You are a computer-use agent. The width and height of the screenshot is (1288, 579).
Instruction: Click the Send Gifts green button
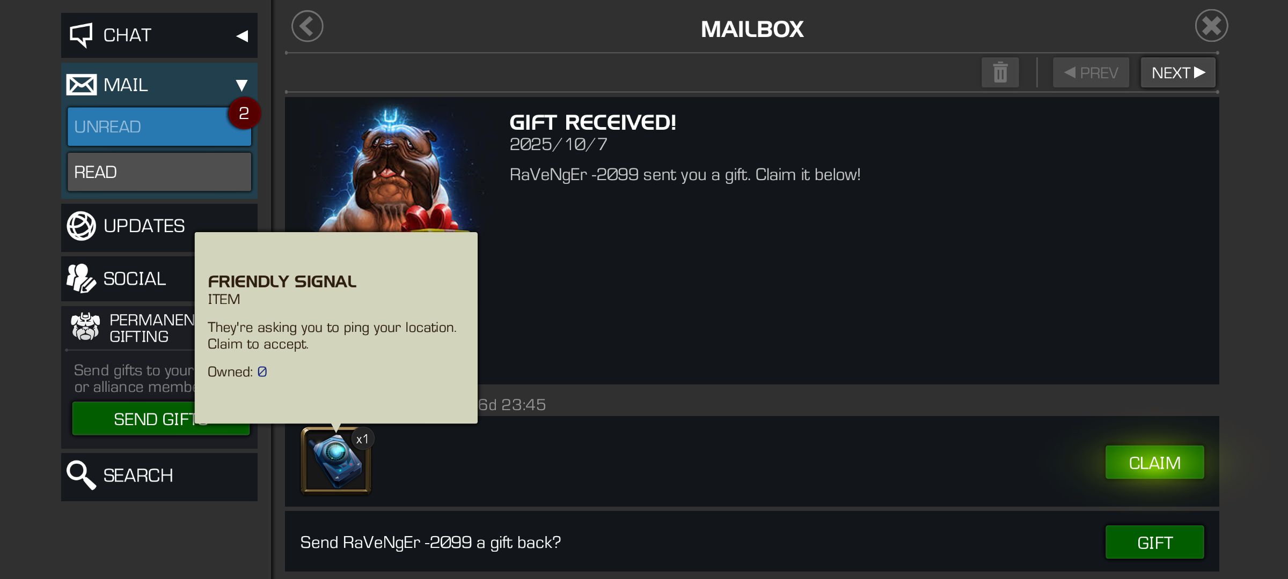pos(161,419)
